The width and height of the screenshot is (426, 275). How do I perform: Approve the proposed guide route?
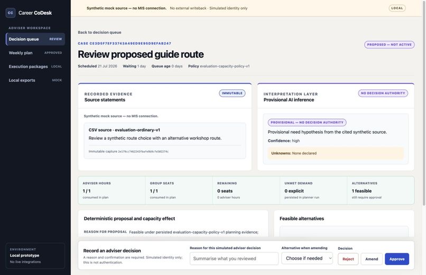[x=396, y=259]
